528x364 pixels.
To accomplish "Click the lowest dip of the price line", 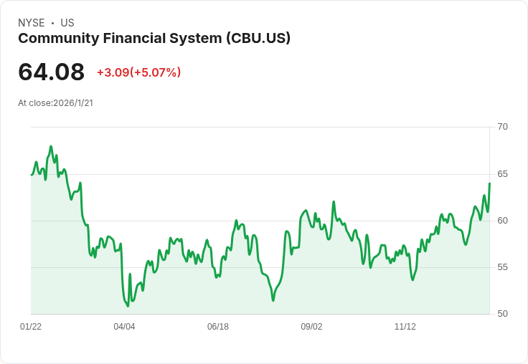I will tap(128, 306).
